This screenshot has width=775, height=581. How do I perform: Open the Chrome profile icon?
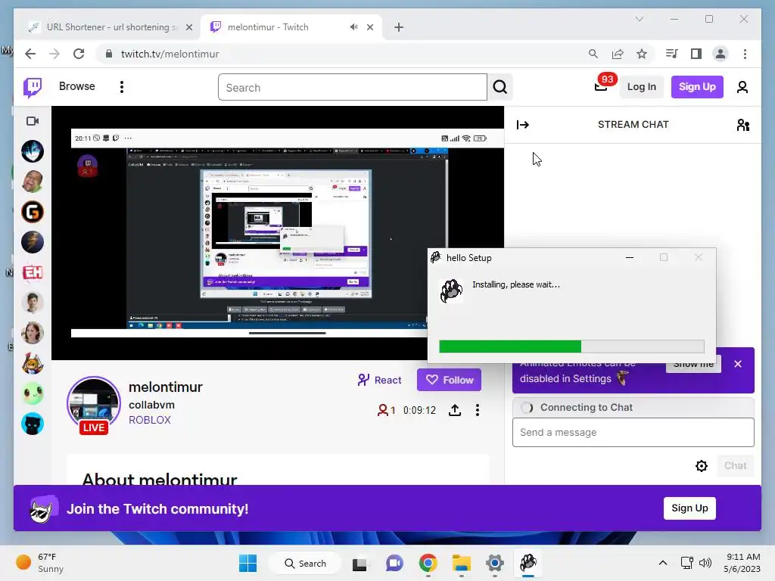point(721,54)
